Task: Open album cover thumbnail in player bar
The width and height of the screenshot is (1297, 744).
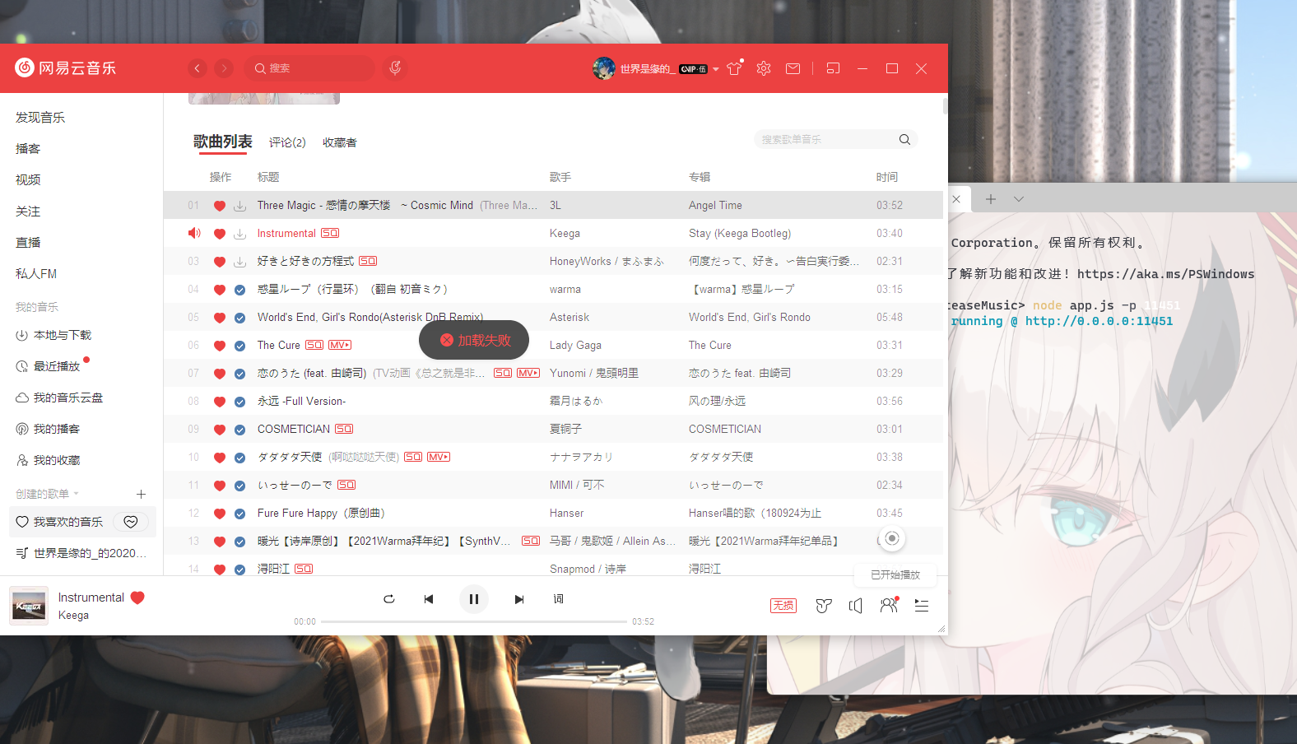Action: [x=29, y=606]
